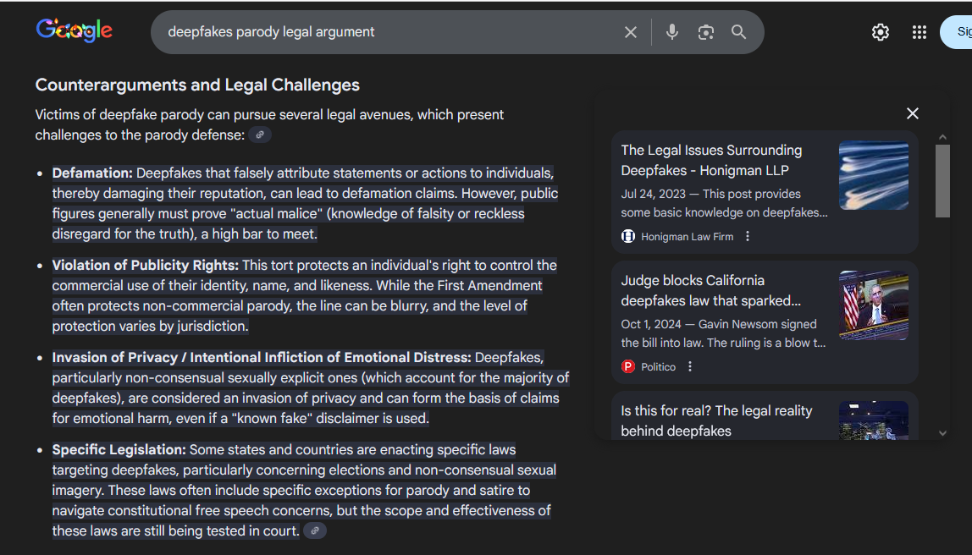Image resolution: width=972 pixels, height=555 pixels.
Task: Click 'Oct 1, 2024 — Gavin Newsom signed' snippet
Action: click(x=719, y=324)
